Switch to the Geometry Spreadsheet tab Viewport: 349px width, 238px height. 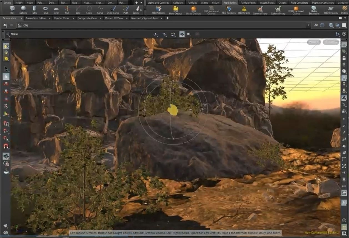(145, 18)
